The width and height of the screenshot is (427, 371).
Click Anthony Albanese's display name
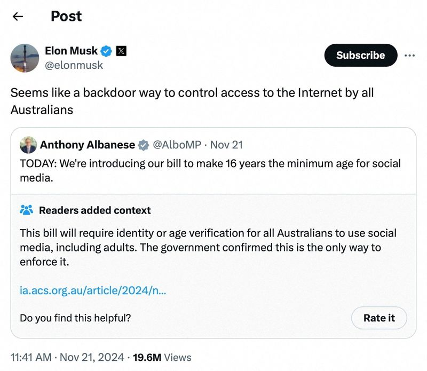coord(87,145)
